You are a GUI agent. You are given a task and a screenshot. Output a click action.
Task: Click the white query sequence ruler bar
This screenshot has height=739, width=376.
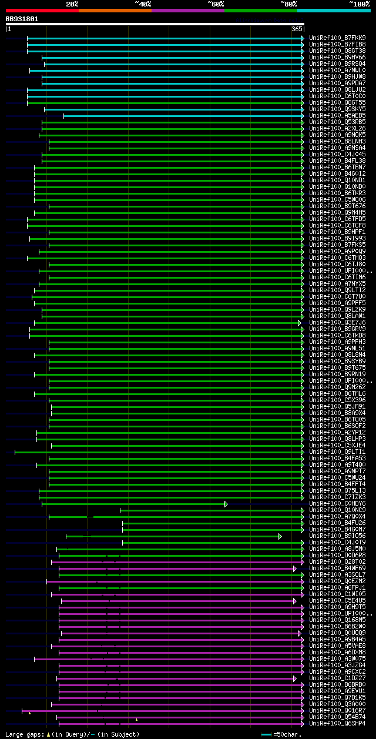pyautogui.click(x=155, y=24)
